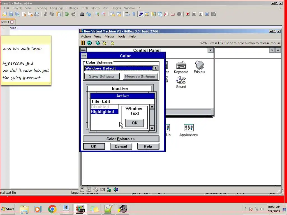The height and width of the screenshot is (215, 287).
Task: Open File Explorer from taskbar
Action: 24,209
